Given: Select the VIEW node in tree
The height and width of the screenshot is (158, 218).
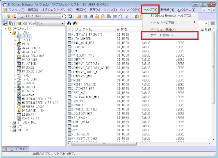Looking at the screenshot, I should [26, 44].
